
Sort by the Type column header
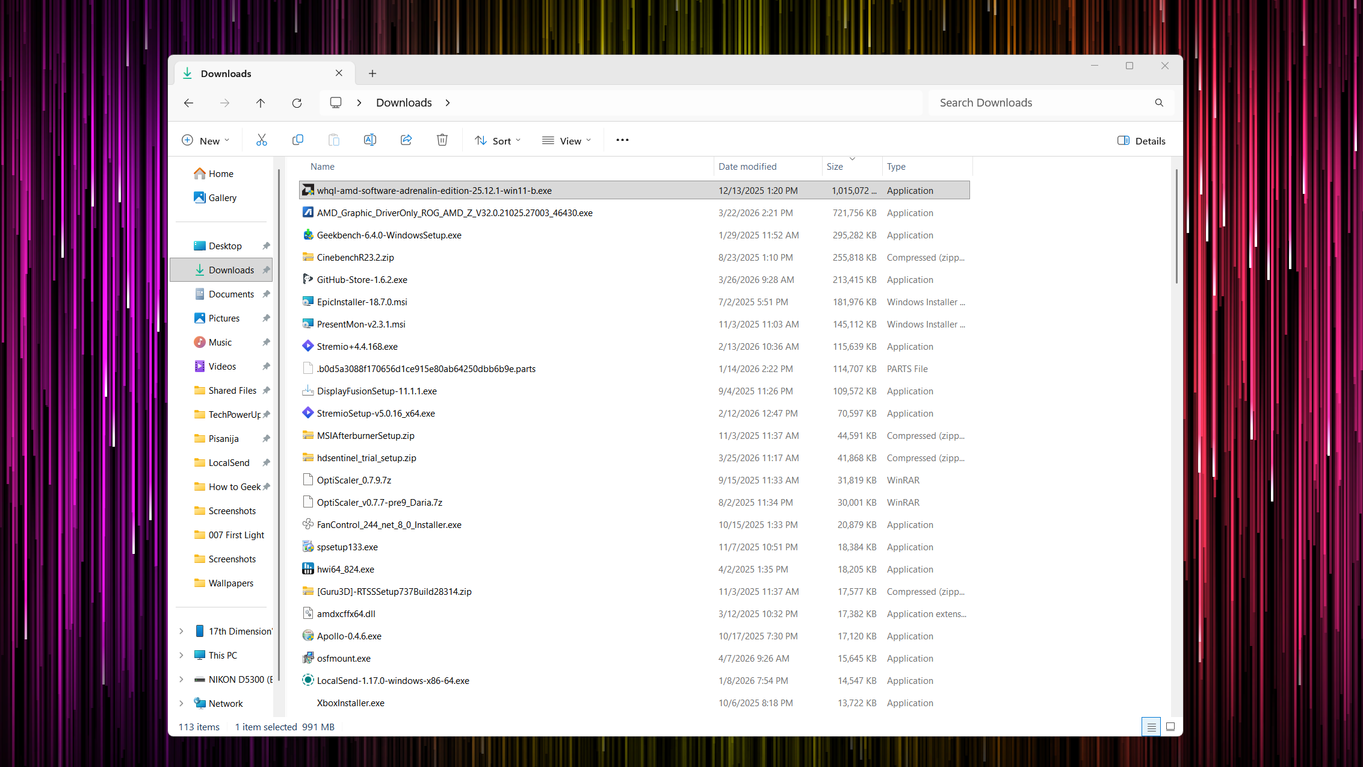pyautogui.click(x=927, y=167)
